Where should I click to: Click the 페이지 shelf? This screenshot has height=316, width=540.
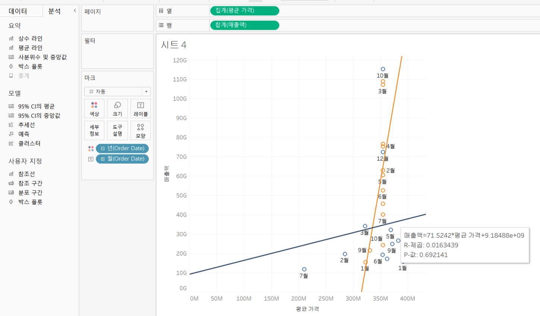[x=117, y=18]
